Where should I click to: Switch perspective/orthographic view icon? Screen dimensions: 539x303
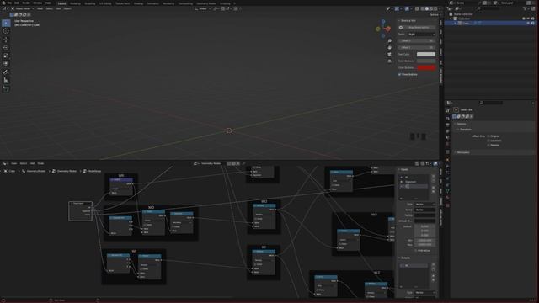click(389, 61)
